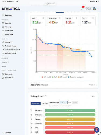
Task: Click Z2 Endurance zone bar
Action: 70,115
